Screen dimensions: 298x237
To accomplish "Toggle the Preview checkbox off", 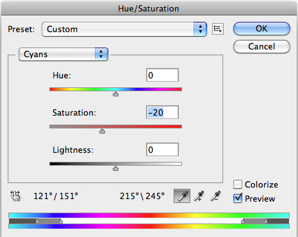I will tap(238, 198).
